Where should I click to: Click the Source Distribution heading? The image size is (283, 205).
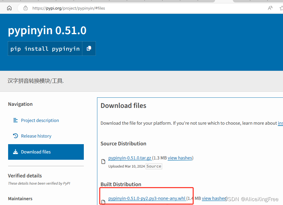[x=123, y=144]
